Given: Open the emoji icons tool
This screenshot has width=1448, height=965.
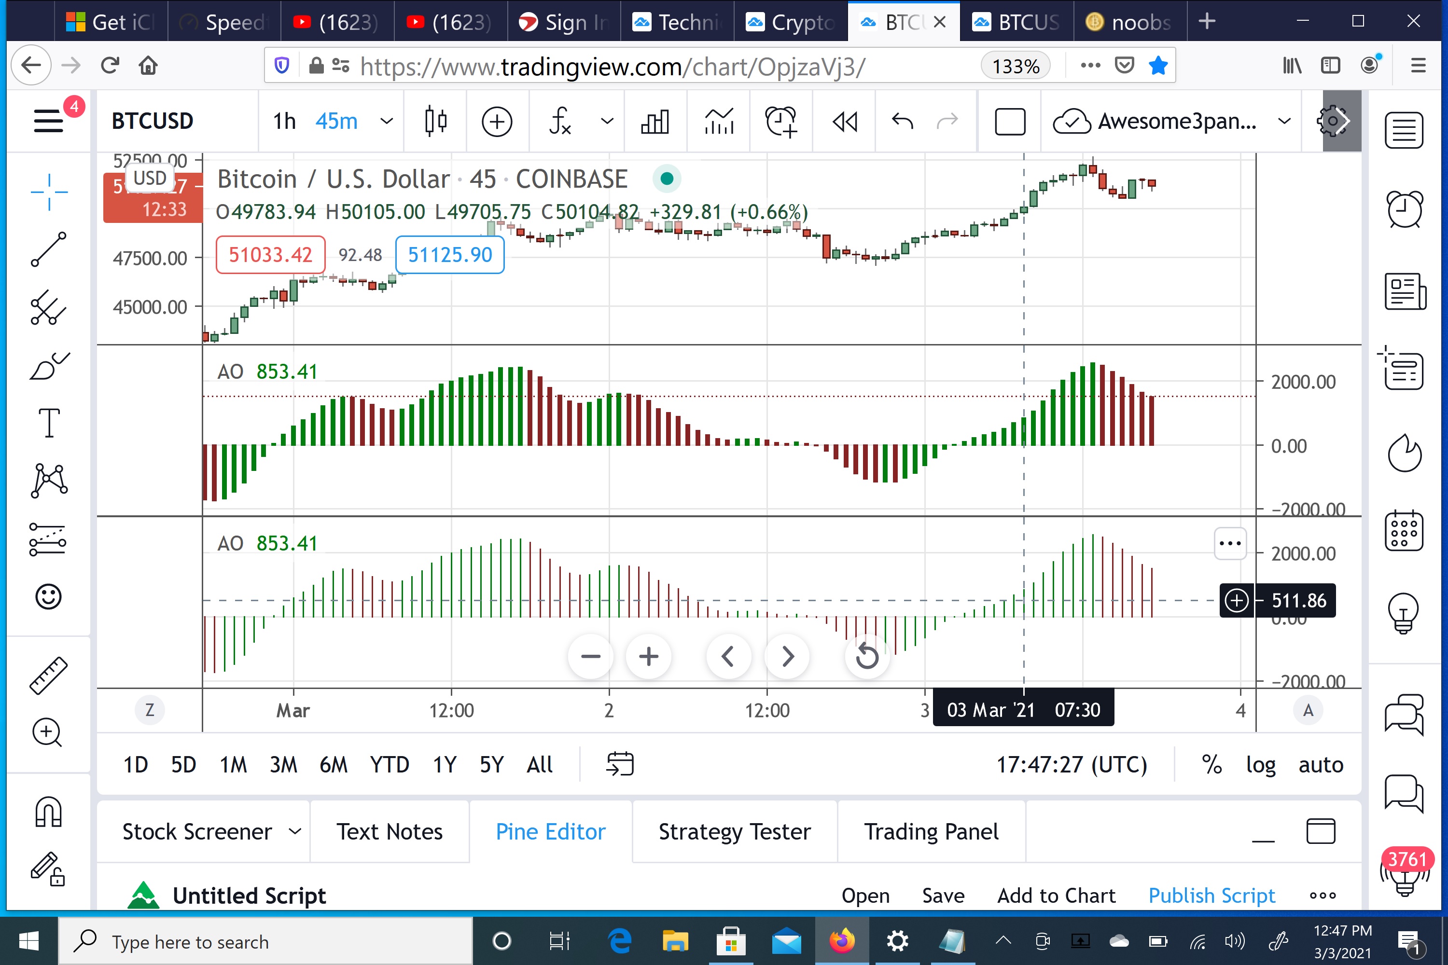Looking at the screenshot, I should 49,596.
